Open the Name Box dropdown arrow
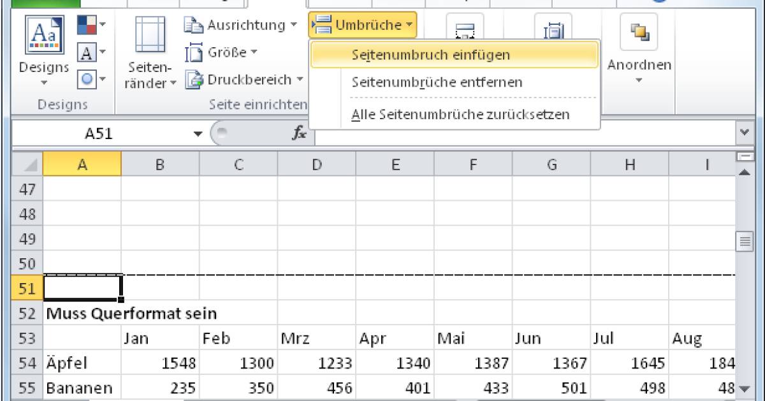The height and width of the screenshot is (401, 765). point(197,135)
